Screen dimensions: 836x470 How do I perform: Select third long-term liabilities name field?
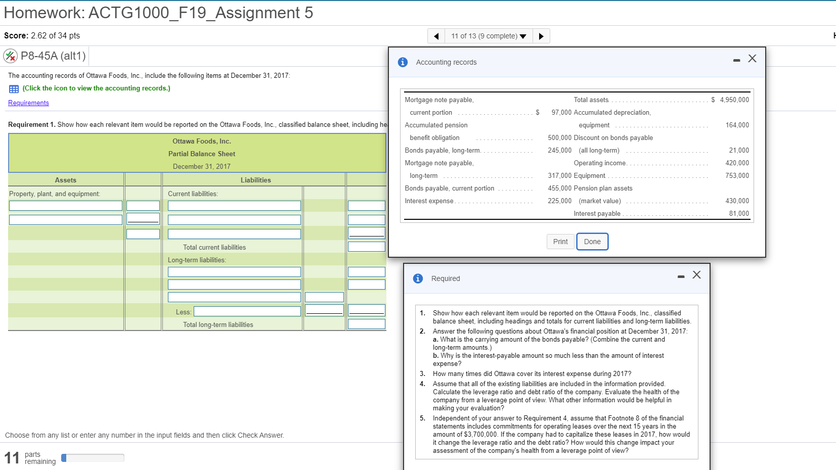[234, 297]
